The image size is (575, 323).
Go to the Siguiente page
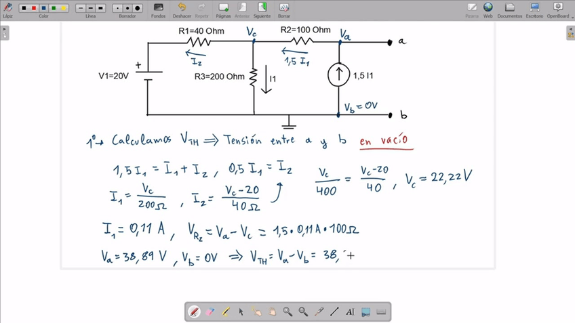(262, 10)
